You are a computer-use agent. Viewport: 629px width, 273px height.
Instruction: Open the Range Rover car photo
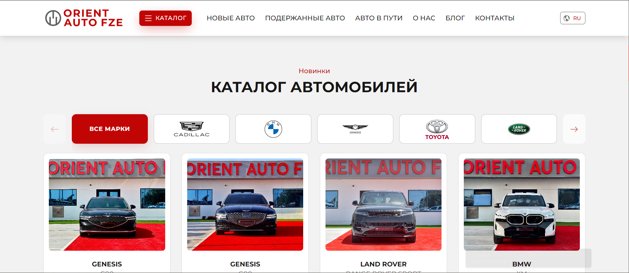click(x=383, y=204)
